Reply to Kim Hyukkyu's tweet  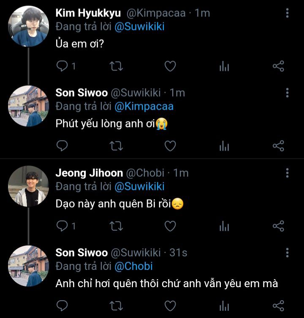click(x=62, y=66)
